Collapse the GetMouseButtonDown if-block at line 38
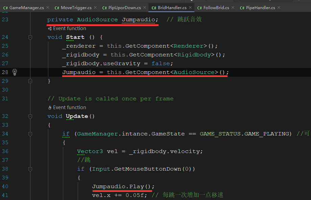Viewport: 311px width, 200px height. point(30,169)
